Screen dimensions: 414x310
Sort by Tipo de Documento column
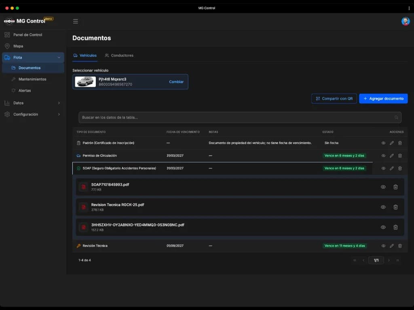tap(91, 132)
